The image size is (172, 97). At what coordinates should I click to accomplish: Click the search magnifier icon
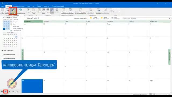tap(170, 18)
